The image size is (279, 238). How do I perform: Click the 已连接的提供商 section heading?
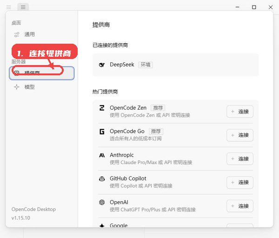tap(110, 45)
